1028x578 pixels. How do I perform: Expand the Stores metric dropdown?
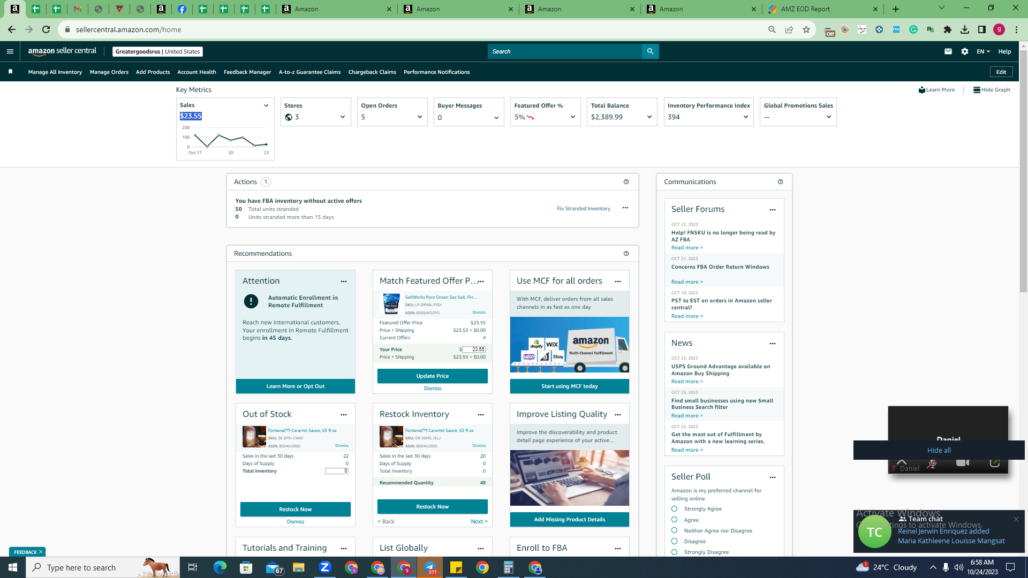click(343, 117)
